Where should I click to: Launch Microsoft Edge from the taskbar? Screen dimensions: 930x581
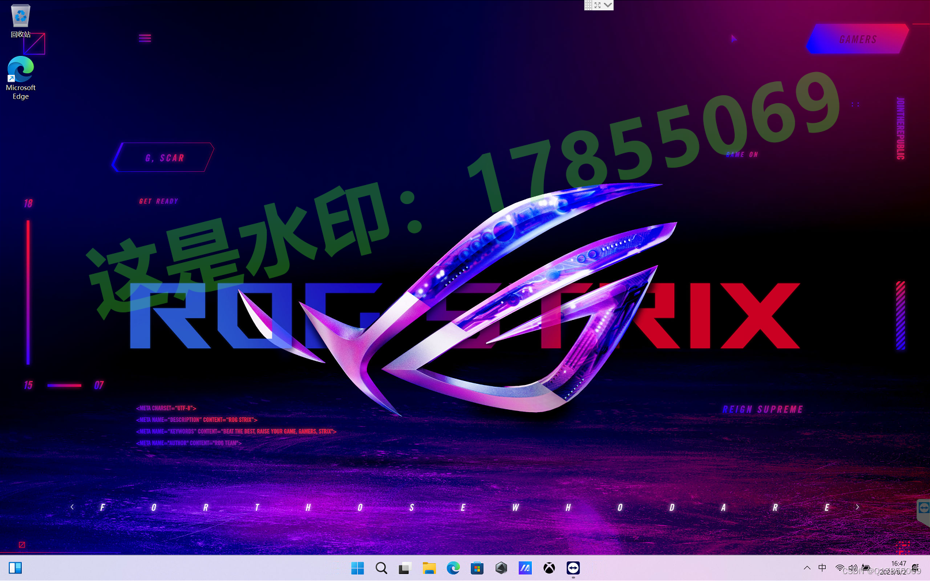click(x=453, y=568)
